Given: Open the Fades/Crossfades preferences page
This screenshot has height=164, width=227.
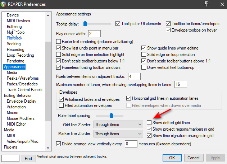Looking at the screenshot, I should point(22,84).
